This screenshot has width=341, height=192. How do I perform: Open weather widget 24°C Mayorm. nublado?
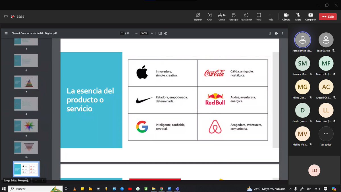[x=266, y=189]
